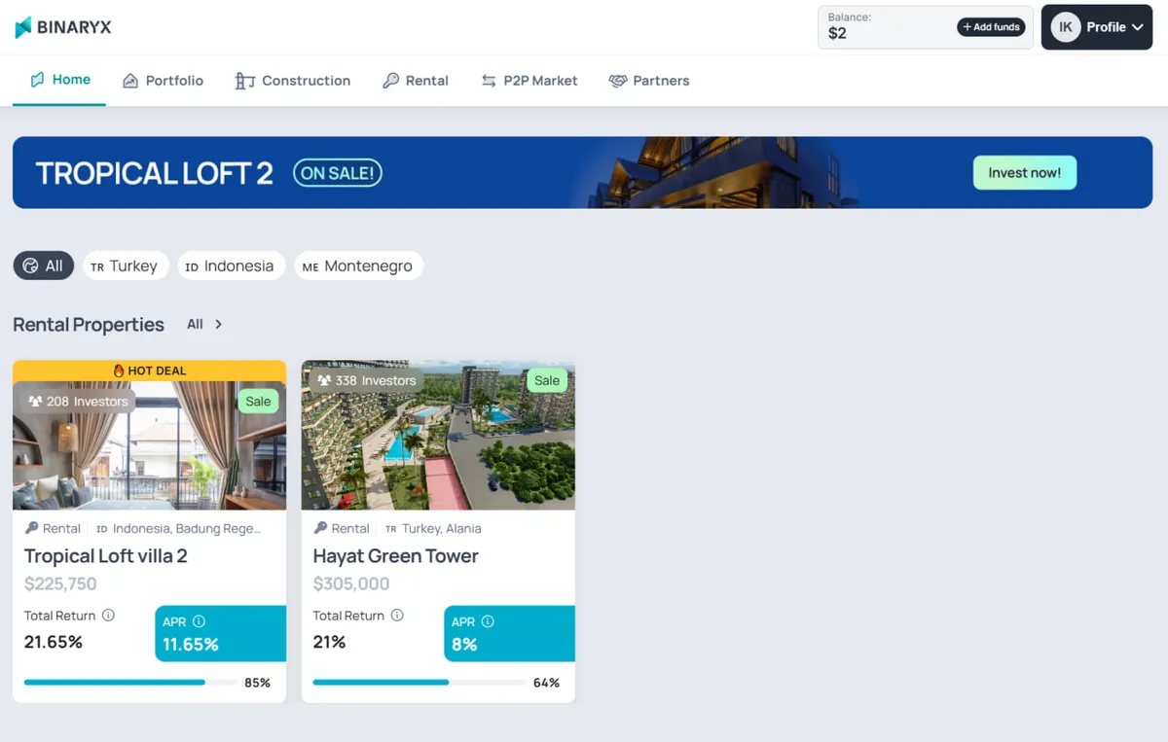This screenshot has height=742, width=1168.
Task: Open the Profile dropdown menu
Action: tap(1097, 27)
